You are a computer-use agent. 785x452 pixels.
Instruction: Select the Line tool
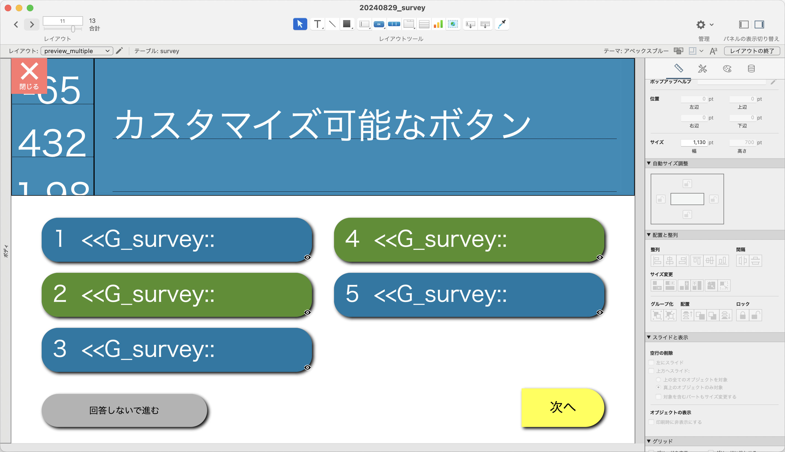tap(332, 24)
